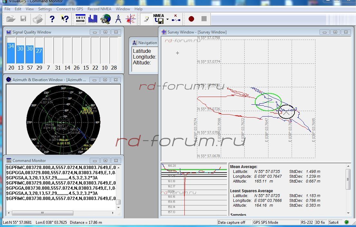Maximize the Signal Quality Window
The height and width of the screenshot is (227, 356).
click(x=105, y=32)
